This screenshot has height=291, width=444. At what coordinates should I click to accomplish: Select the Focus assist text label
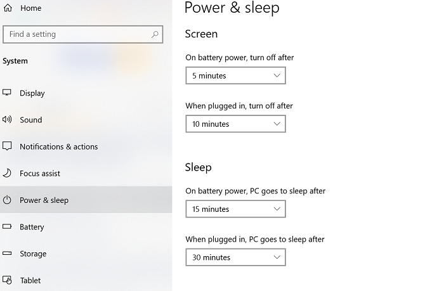(x=40, y=173)
